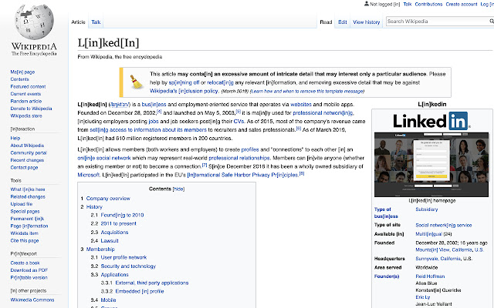Jump to 2011 to present section
Viewport: 494px width, 308px height.
[x=118, y=223]
